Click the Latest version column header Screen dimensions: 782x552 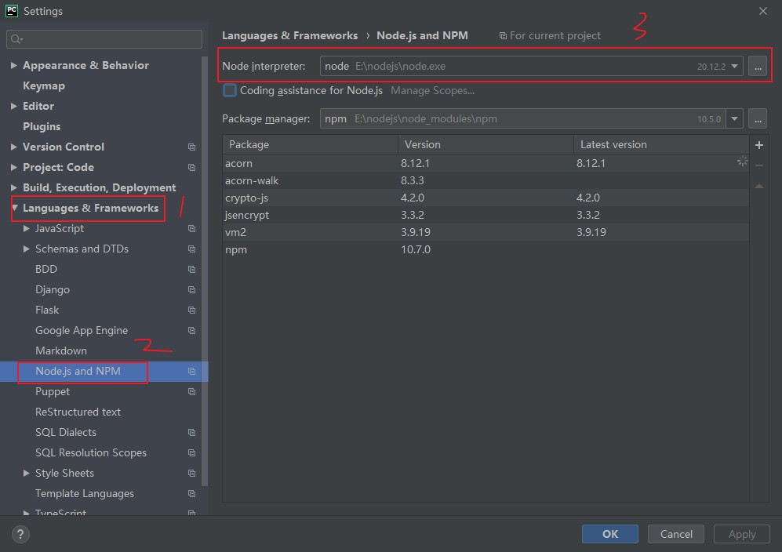click(661, 144)
